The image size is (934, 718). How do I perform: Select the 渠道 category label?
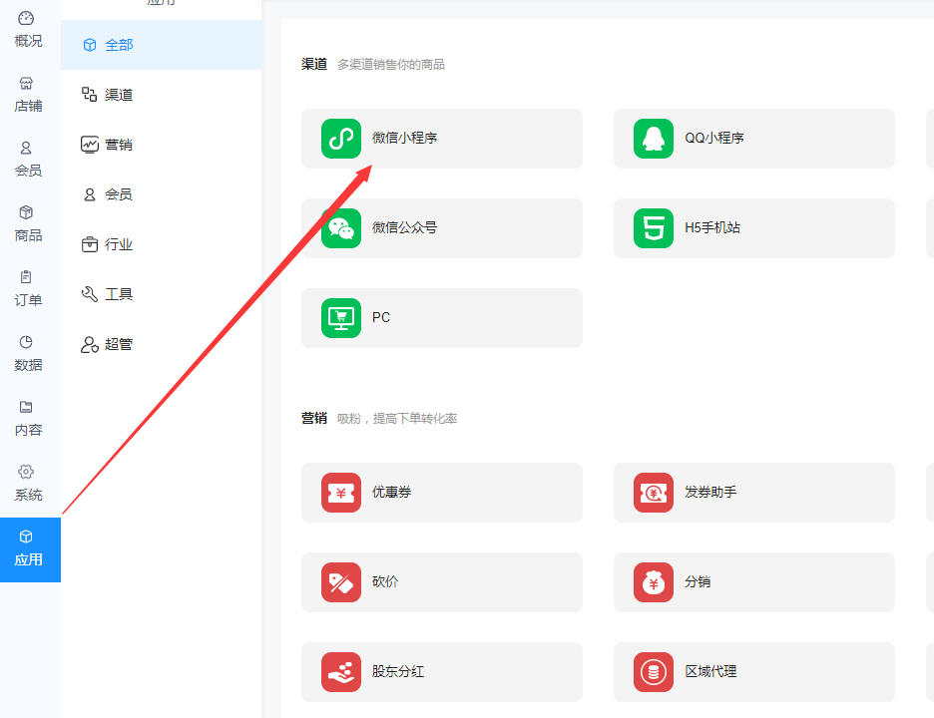119,95
